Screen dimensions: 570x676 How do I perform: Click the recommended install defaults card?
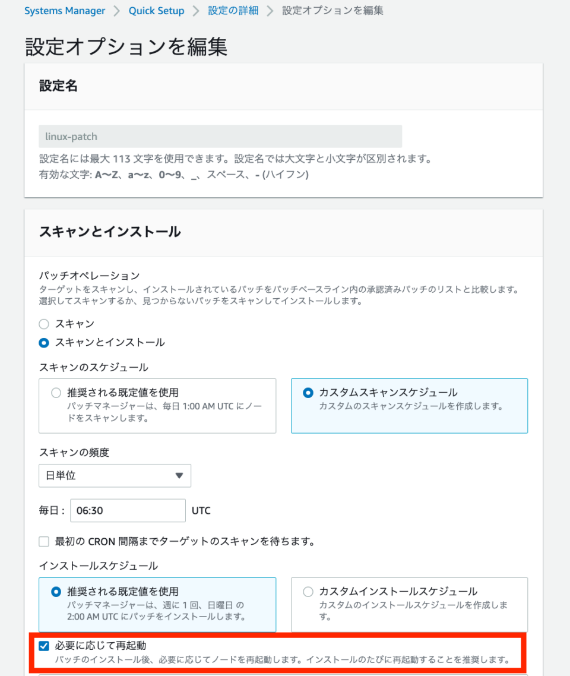[x=157, y=605]
